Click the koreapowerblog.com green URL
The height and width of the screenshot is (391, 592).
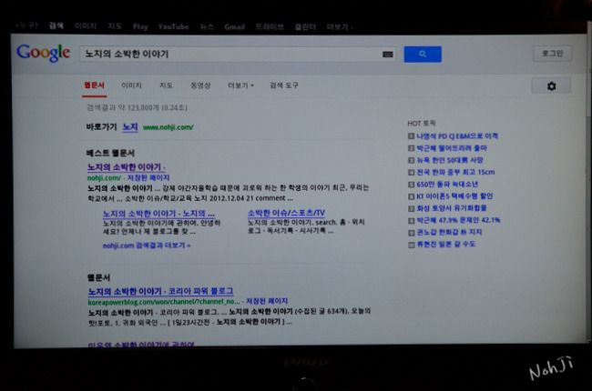click(x=163, y=302)
